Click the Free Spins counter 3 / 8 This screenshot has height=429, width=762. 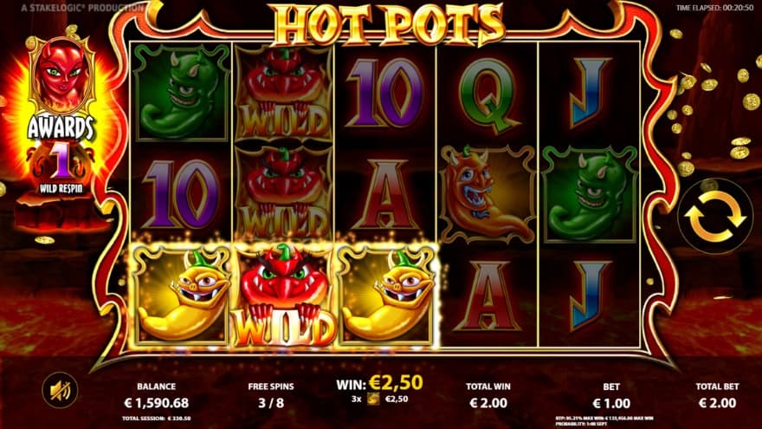[x=271, y=403]
